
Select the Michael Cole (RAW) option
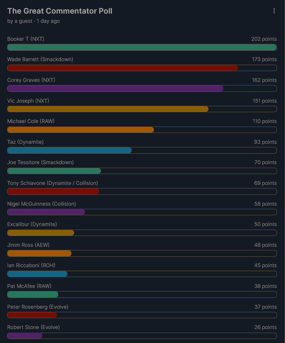tap(31, 121)
